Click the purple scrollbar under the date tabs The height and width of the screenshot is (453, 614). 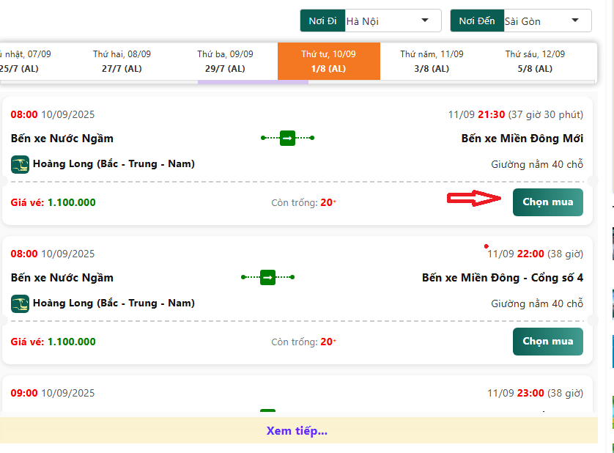253,82
